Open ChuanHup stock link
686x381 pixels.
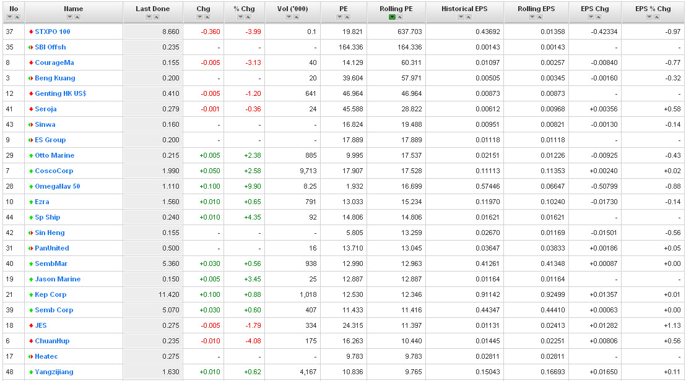[x=52, y=341]
